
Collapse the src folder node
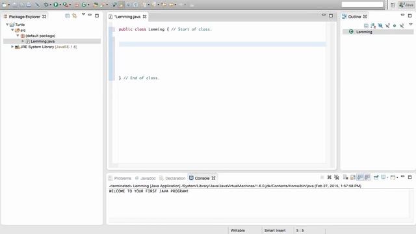point(12,30)
